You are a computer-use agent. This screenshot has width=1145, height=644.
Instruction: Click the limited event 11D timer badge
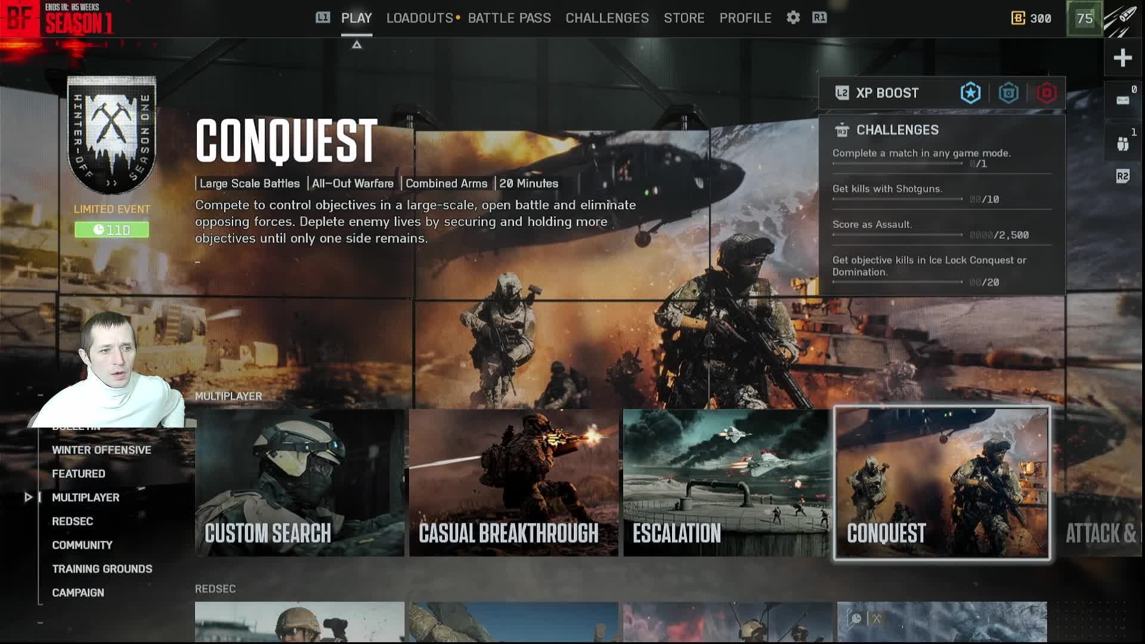point(112,230)
